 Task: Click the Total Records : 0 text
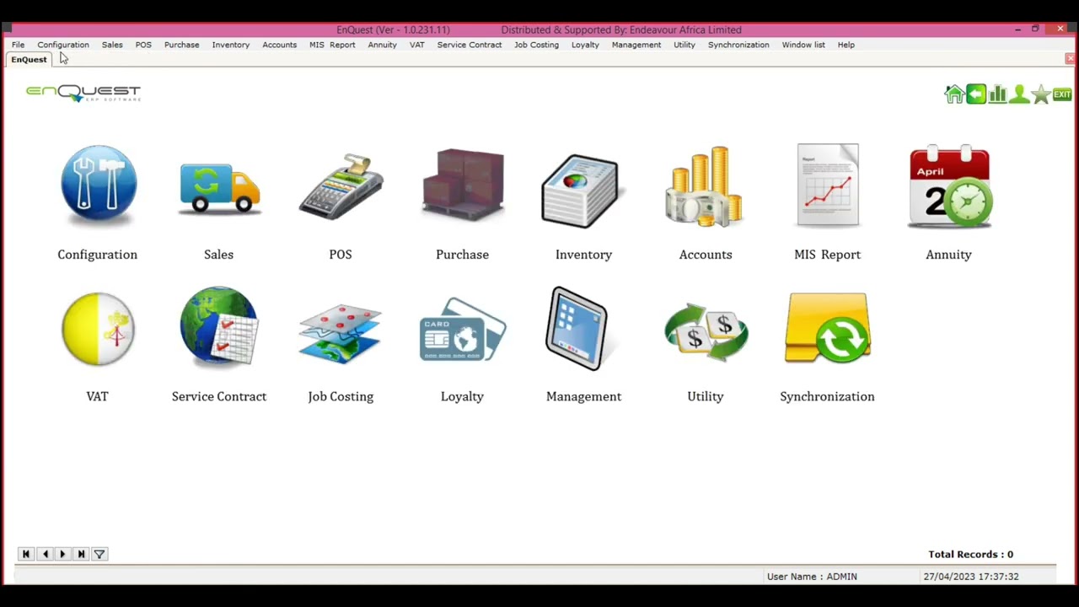tap(971, 555)
